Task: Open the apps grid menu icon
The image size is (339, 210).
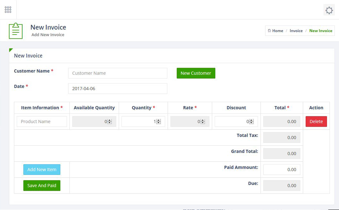Action: tap(8, 9)
